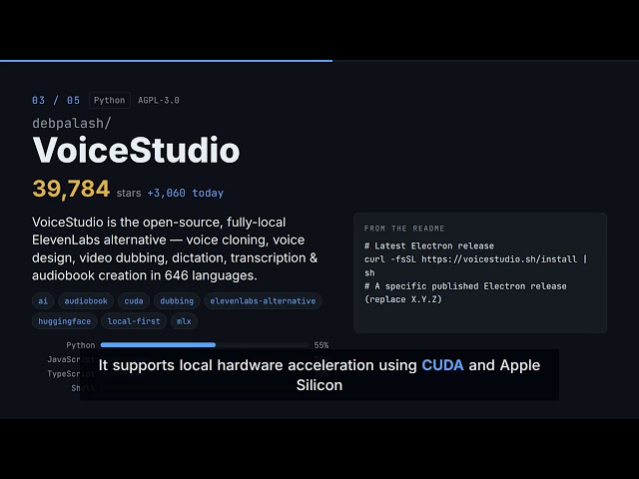The width and height of the screenshot is (639, 479).
Task: Click the '(replace X.Y.Z)' line
Action: [403, 299]
